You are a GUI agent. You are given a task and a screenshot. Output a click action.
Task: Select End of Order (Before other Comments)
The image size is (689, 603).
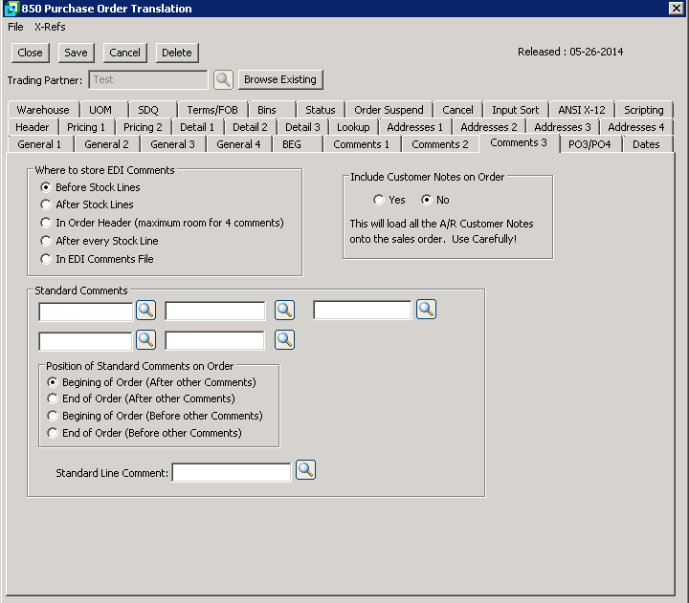click(54, 433)
